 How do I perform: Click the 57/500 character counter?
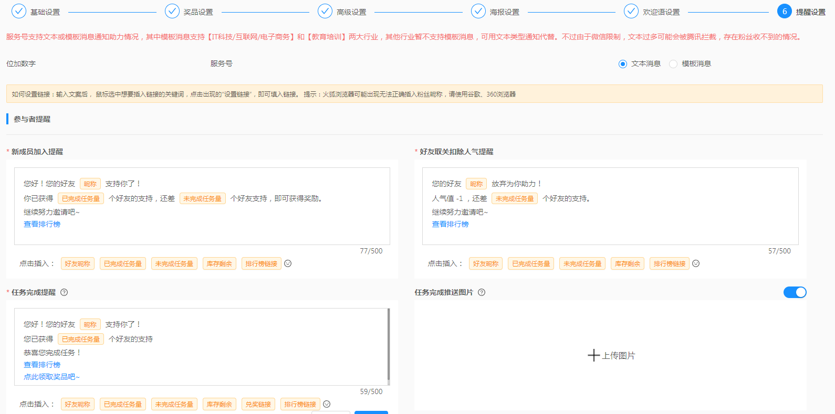779,251
